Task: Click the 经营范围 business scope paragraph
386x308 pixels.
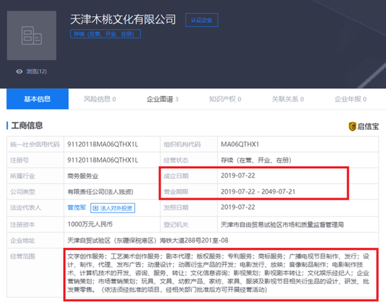Action: coord(218,273)
